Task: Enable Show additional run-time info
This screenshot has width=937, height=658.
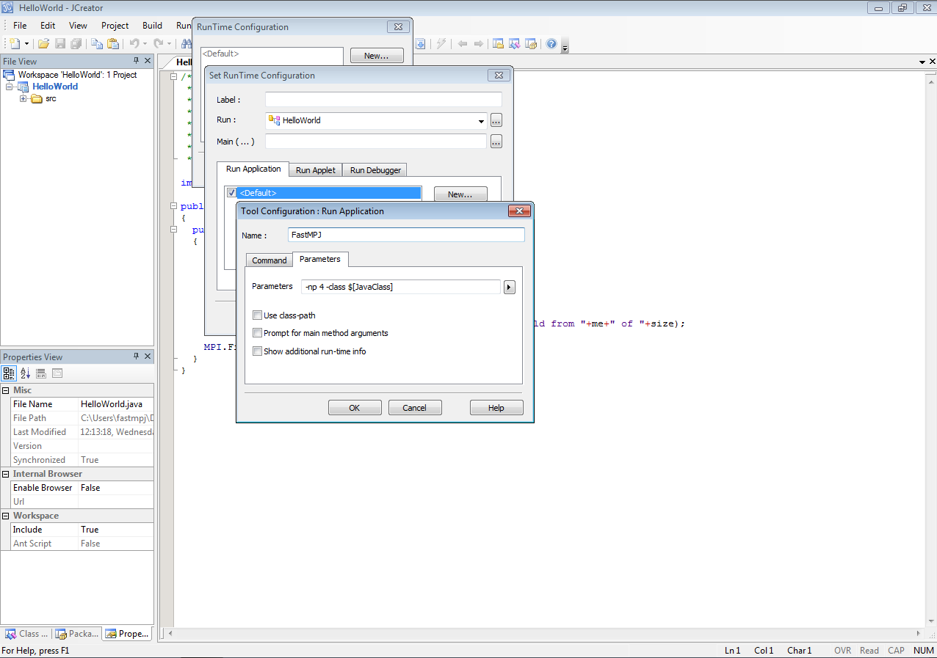Action: pos(257,351)
